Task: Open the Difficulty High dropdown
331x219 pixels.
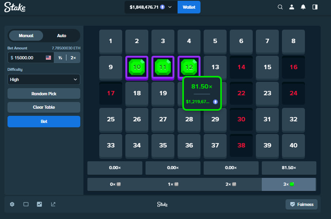Action: click(44, 79)
